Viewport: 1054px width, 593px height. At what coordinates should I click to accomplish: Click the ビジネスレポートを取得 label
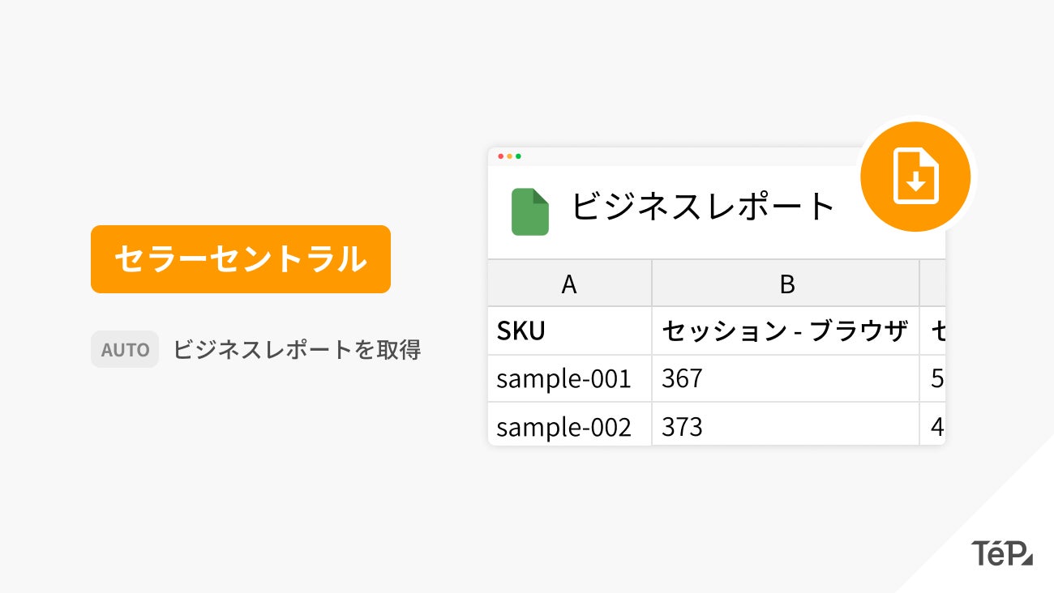tap(297, 350)
